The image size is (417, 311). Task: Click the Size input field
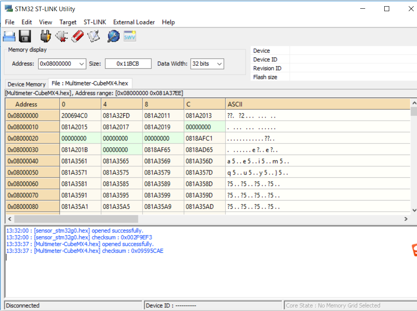pos(128,64)
